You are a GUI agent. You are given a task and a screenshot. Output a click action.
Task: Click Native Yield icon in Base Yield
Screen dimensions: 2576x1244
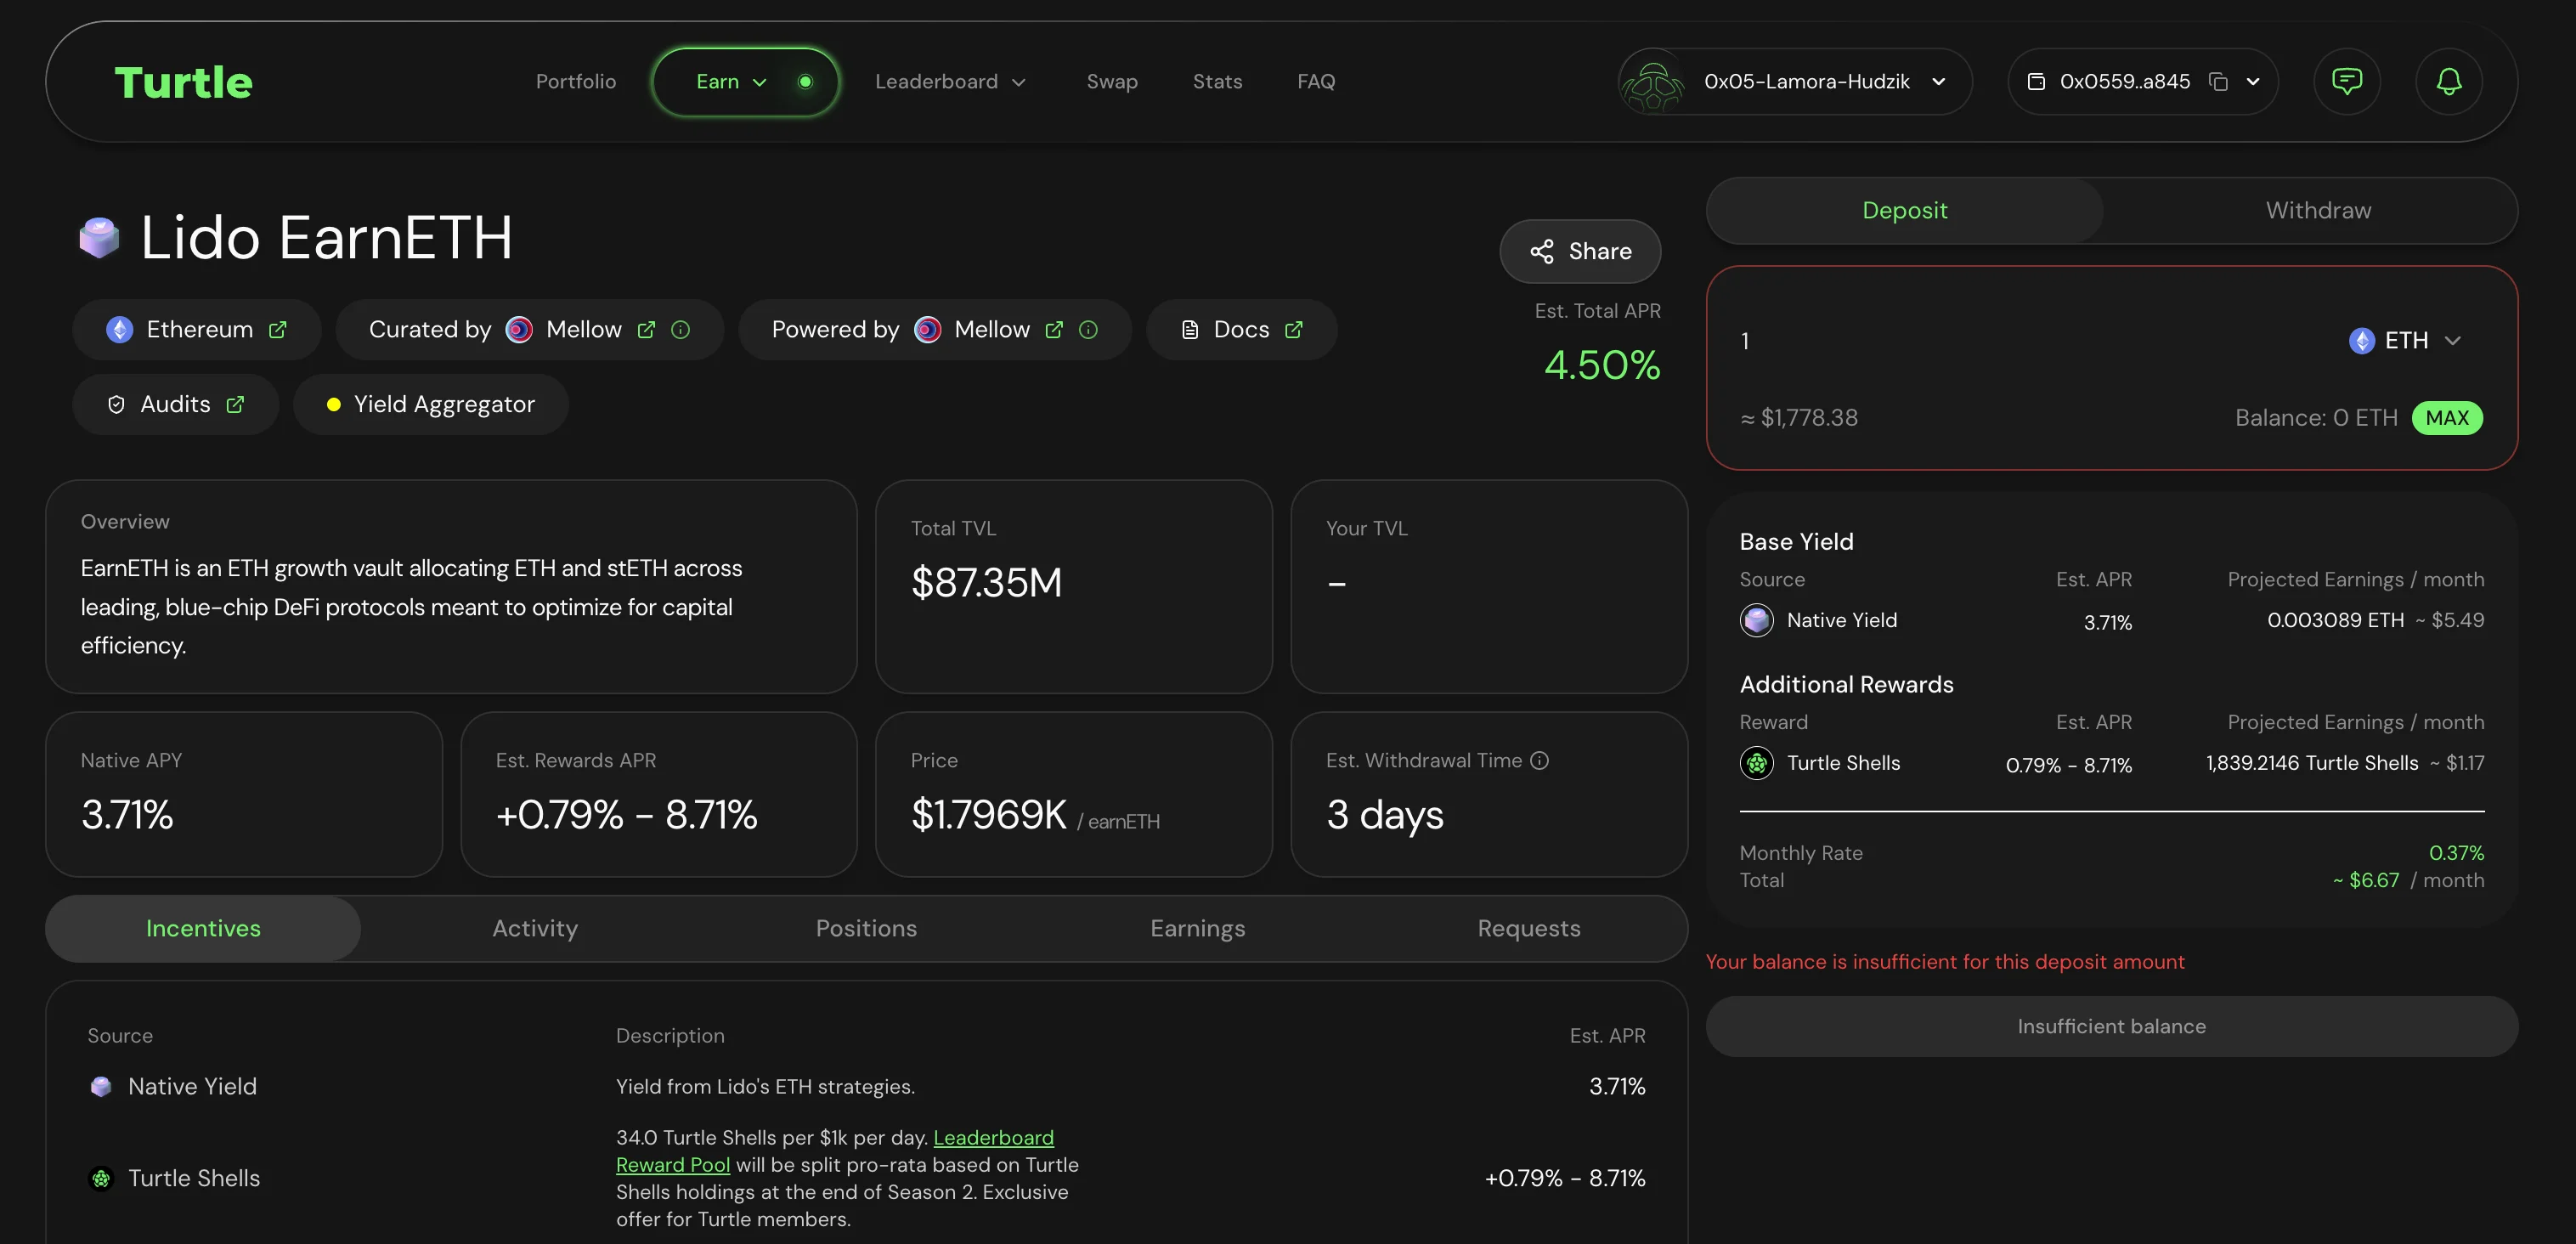(x=1757, y=621)
